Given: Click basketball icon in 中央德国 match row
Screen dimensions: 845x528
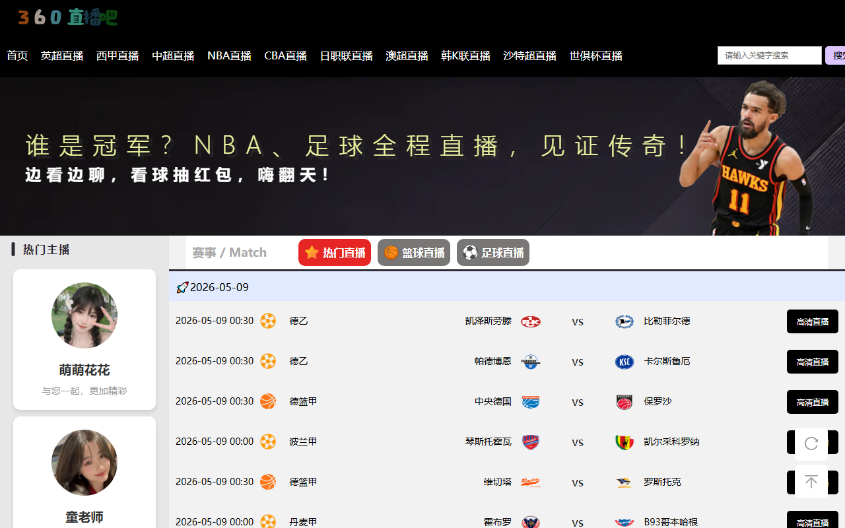Looking at the screenshot, I should [268, 401].
